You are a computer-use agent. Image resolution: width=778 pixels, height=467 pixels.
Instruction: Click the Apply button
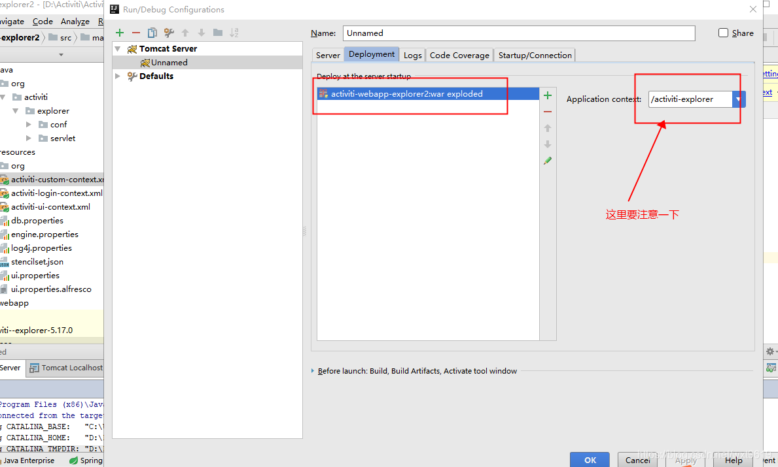point(686,460)
